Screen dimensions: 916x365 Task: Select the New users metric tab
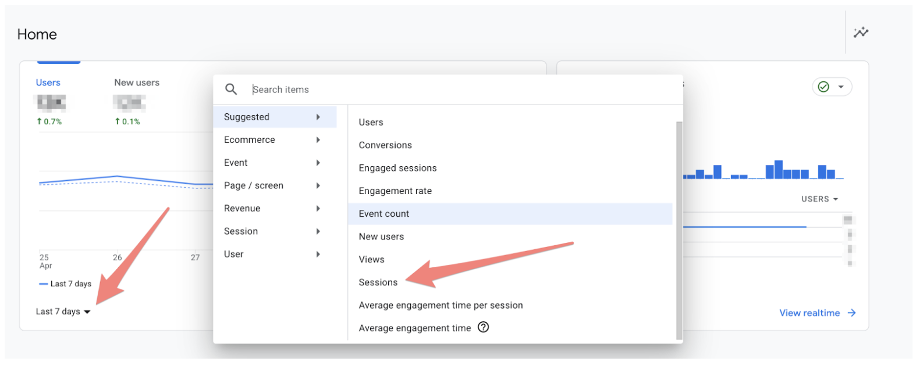(137, 83)
